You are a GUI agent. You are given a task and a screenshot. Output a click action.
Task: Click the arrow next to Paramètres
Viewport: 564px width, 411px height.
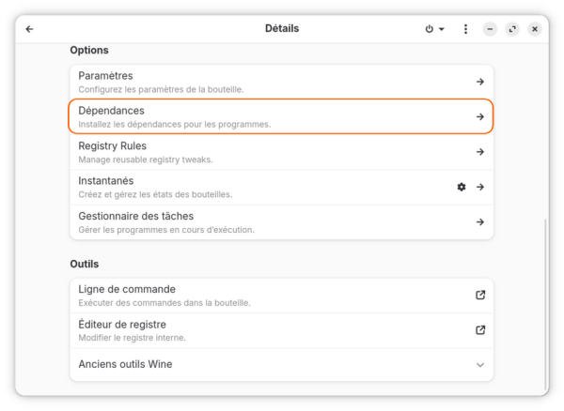pos(479,82)
